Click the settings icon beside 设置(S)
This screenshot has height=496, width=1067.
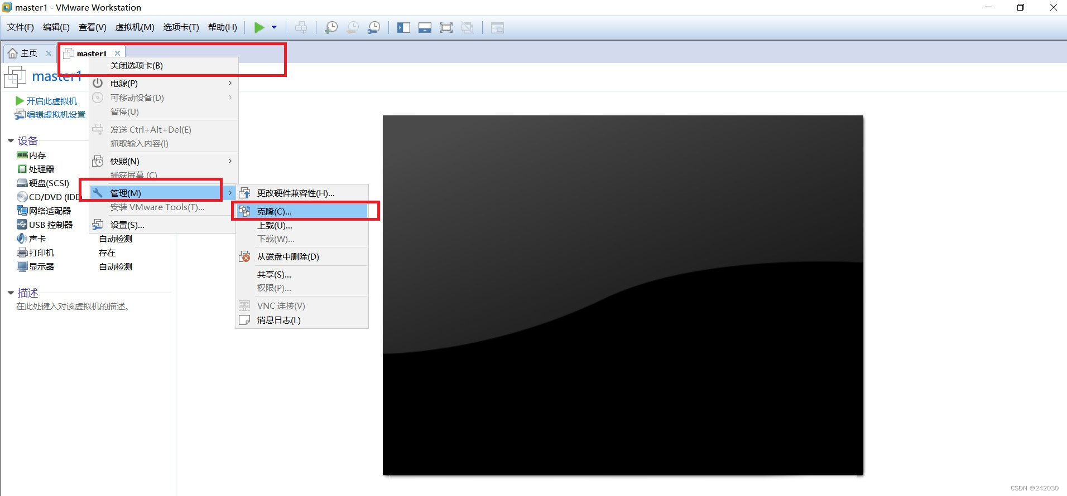pyautogui.click(x=98, y=225)
